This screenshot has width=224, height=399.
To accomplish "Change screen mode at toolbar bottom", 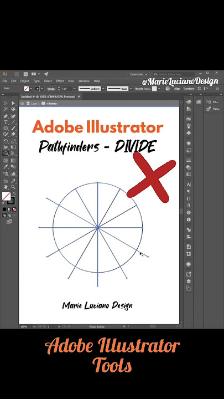I will (x=9, y=222).
